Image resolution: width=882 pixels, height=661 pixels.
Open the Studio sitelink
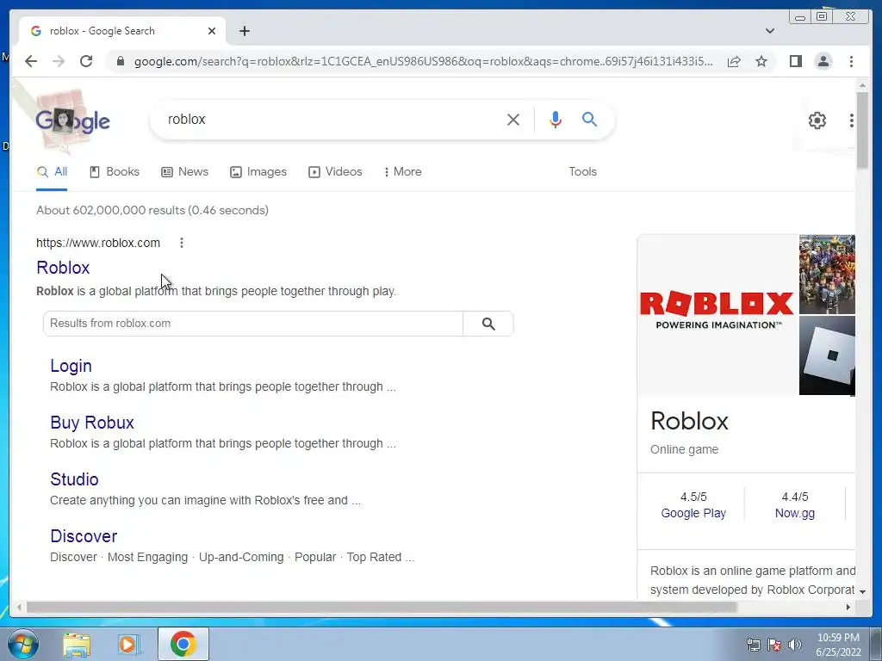coord(74,479)
